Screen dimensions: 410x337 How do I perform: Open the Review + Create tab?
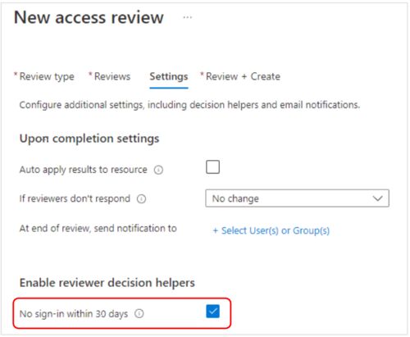(x=240, y=76)
